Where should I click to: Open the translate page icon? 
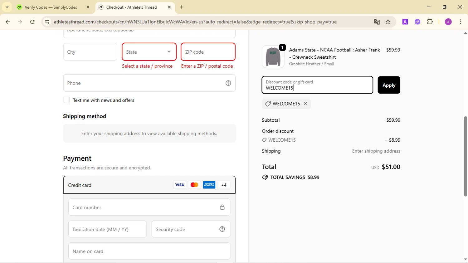tap(377, 22)
